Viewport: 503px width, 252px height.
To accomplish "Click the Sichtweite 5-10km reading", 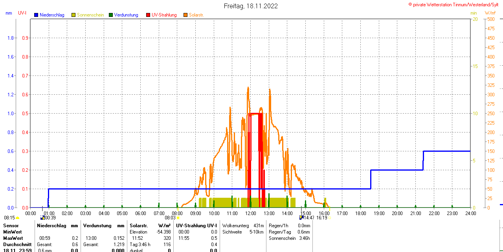I will pyautogui.click(x=243, y=232).
